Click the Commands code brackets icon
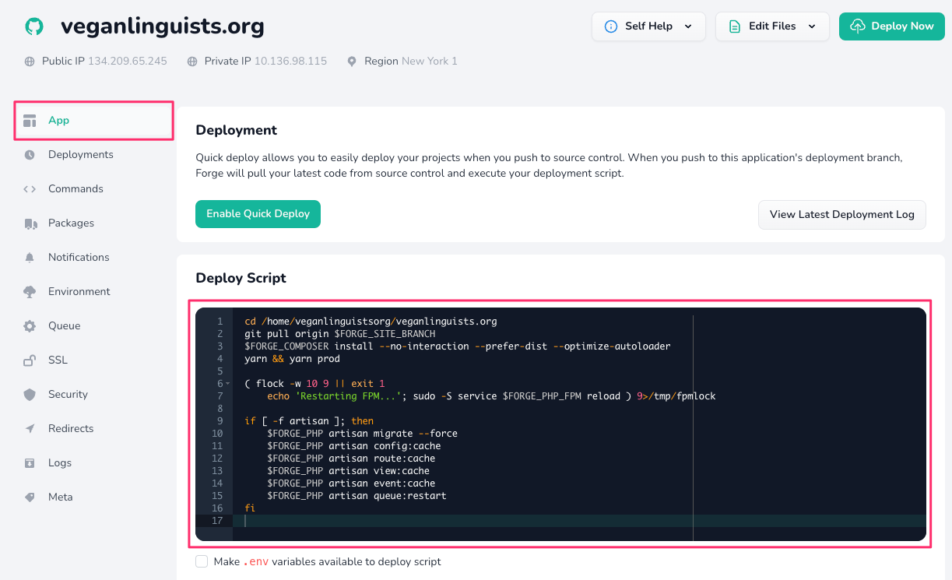 point(30,188)
